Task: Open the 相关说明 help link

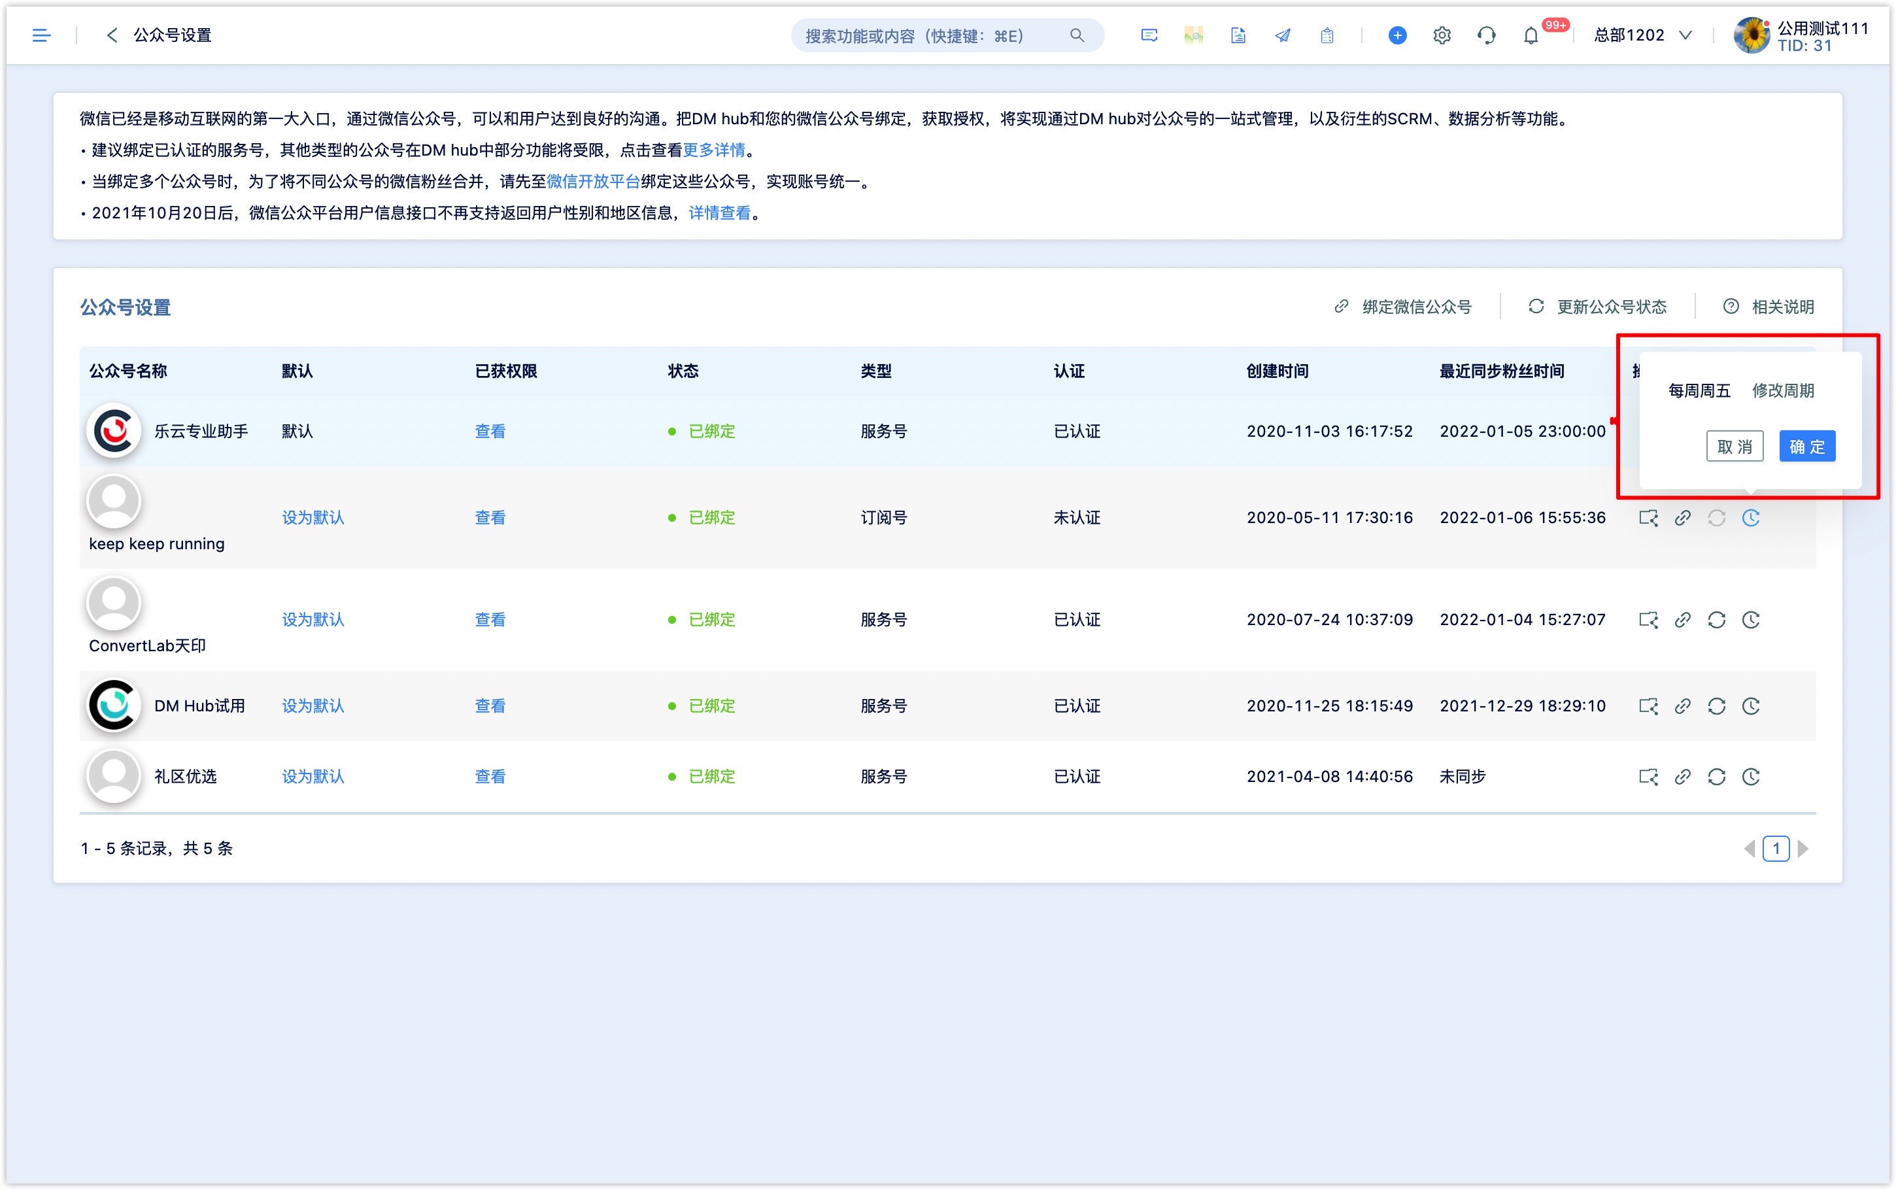Action: (x=1769, y=307)
